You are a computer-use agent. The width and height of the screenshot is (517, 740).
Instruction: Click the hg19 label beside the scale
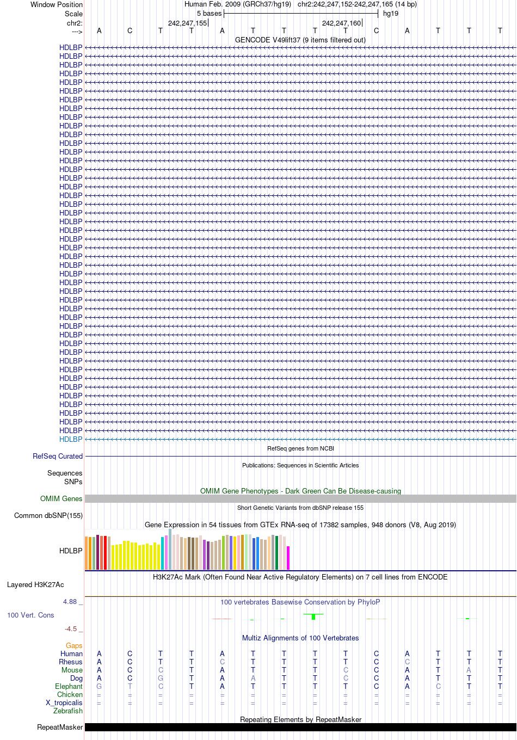[x=391, y=14]
